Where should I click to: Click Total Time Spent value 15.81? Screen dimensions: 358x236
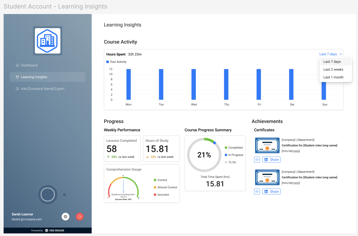pos(215,184)
